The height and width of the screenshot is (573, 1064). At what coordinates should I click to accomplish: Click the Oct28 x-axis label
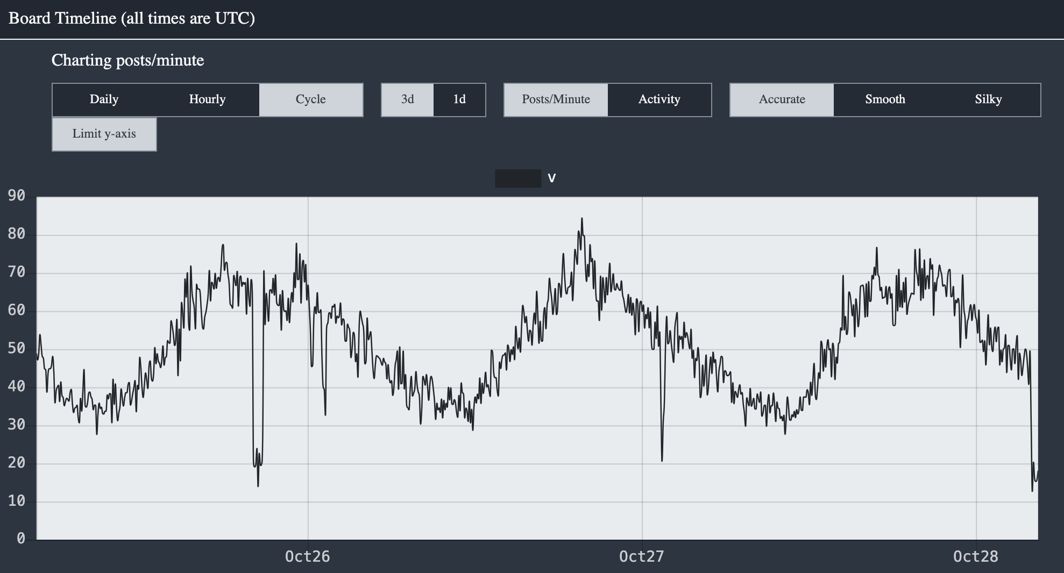pos(976,556)
